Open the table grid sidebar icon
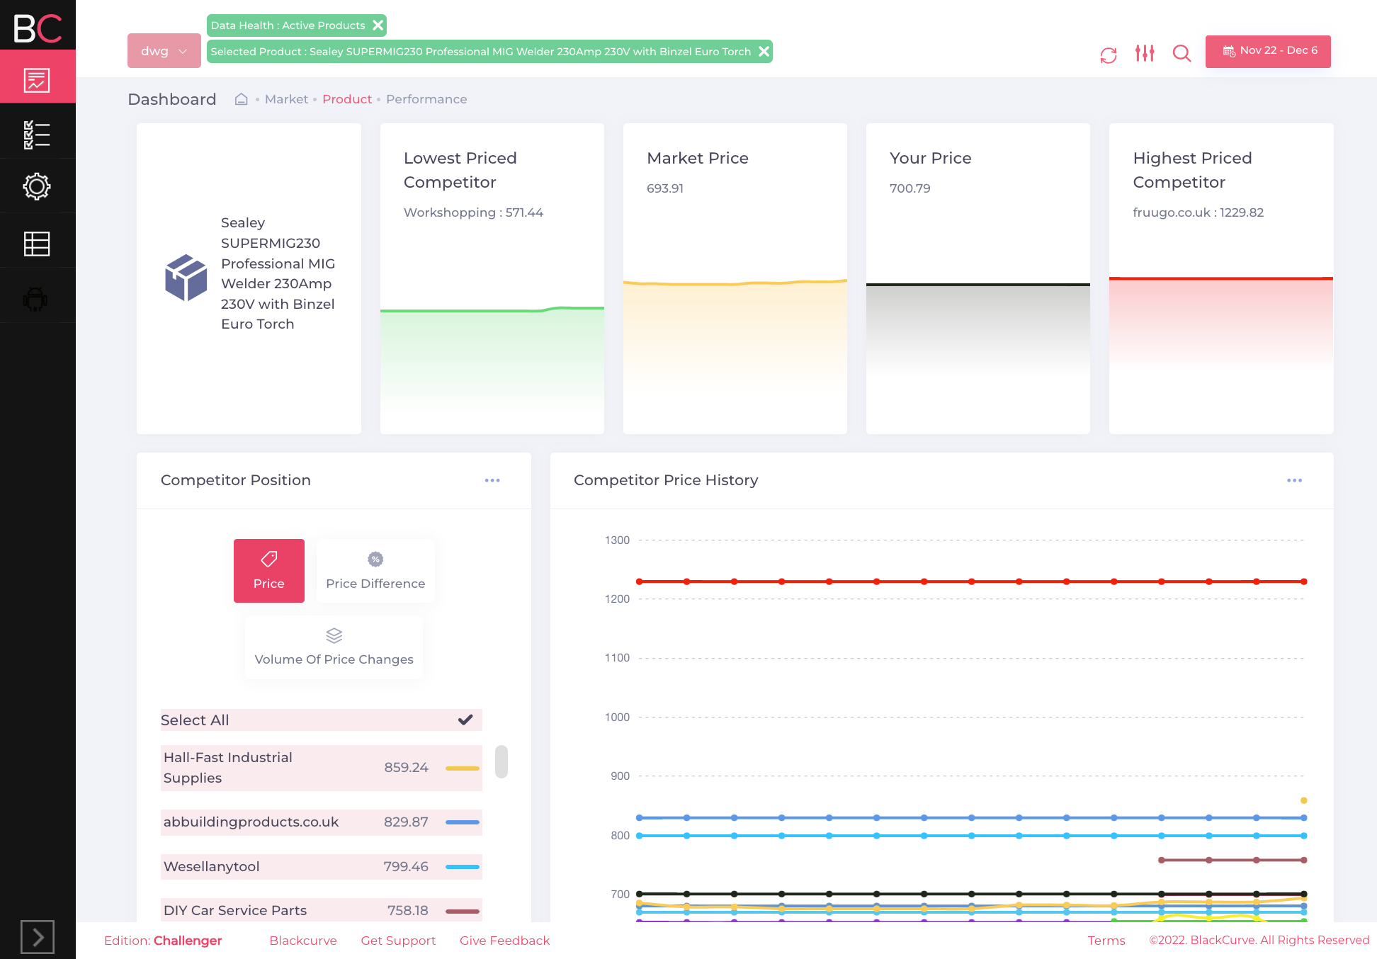 (x=37, y=244)
